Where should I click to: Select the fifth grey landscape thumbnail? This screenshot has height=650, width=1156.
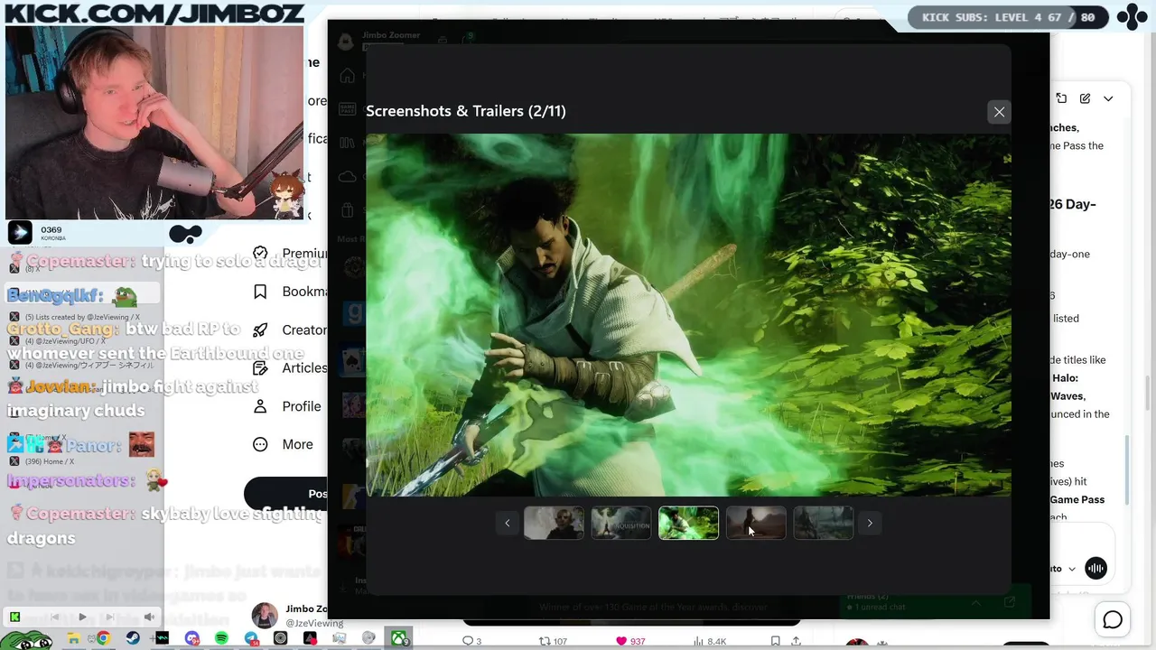point(823,523)
